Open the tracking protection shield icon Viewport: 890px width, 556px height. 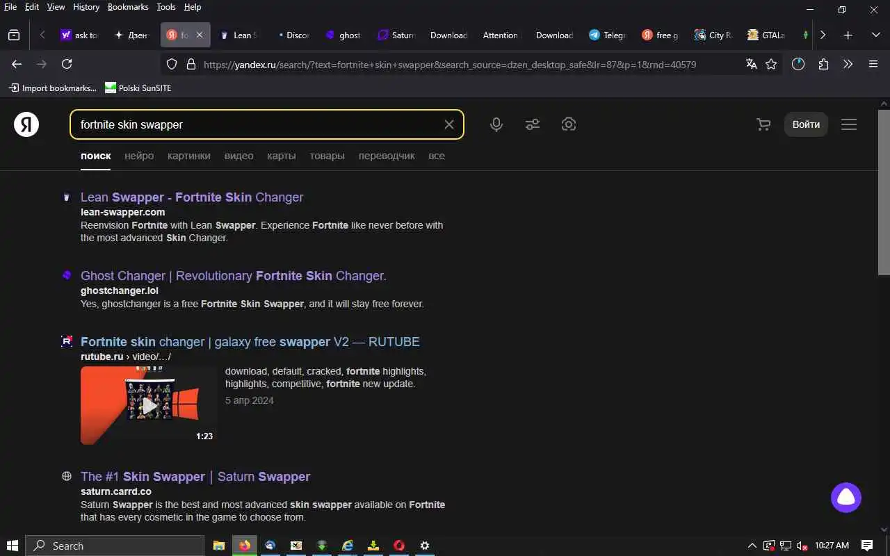tap(172, 64)
